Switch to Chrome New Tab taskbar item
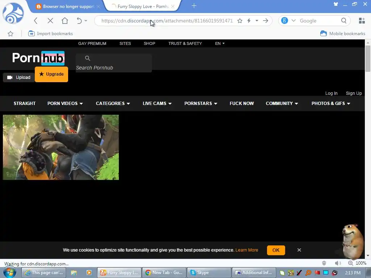This screenshot has width=371, height=278. (164, 273)
